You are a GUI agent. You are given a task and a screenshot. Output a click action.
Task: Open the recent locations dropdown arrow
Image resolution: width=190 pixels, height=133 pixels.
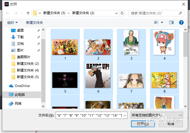point(22,13)
